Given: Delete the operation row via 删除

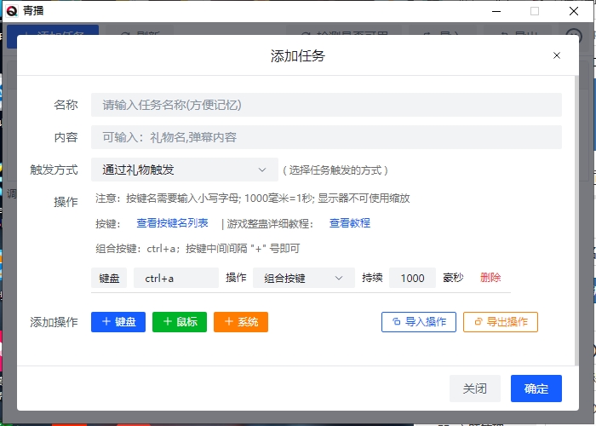Looking at the screenshot, I should tap(490, 278).
